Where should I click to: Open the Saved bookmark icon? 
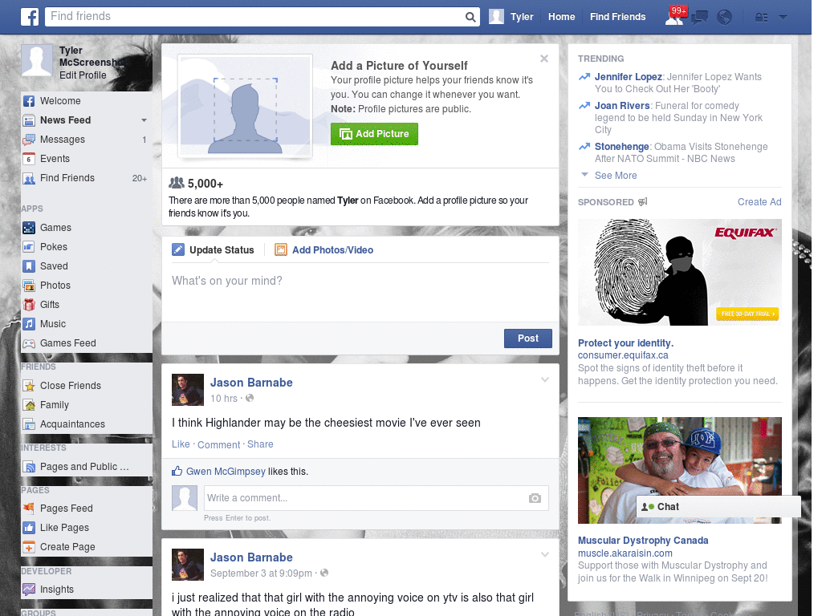point(29,266)
